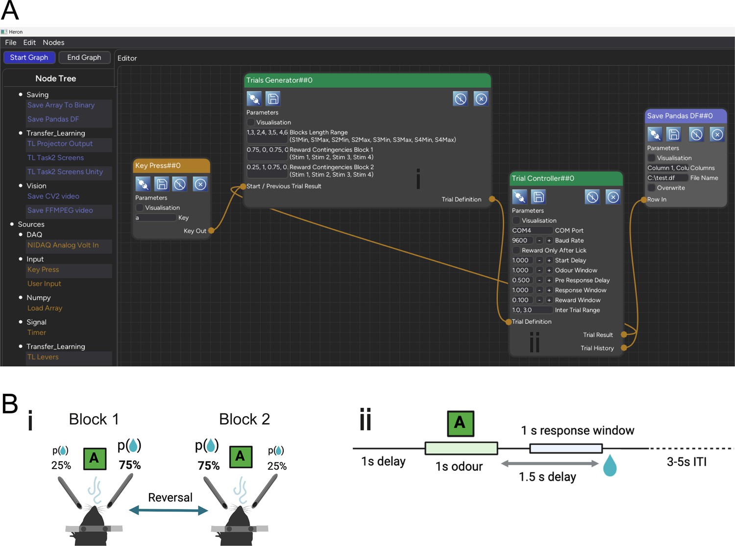Click the File Name field showing C:\test.df

click(x=667, y=178)
